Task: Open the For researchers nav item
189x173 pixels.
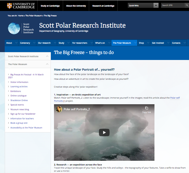Action: click(80, 43)
